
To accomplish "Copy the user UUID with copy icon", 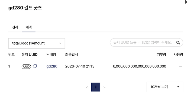I will click(35, 66).
